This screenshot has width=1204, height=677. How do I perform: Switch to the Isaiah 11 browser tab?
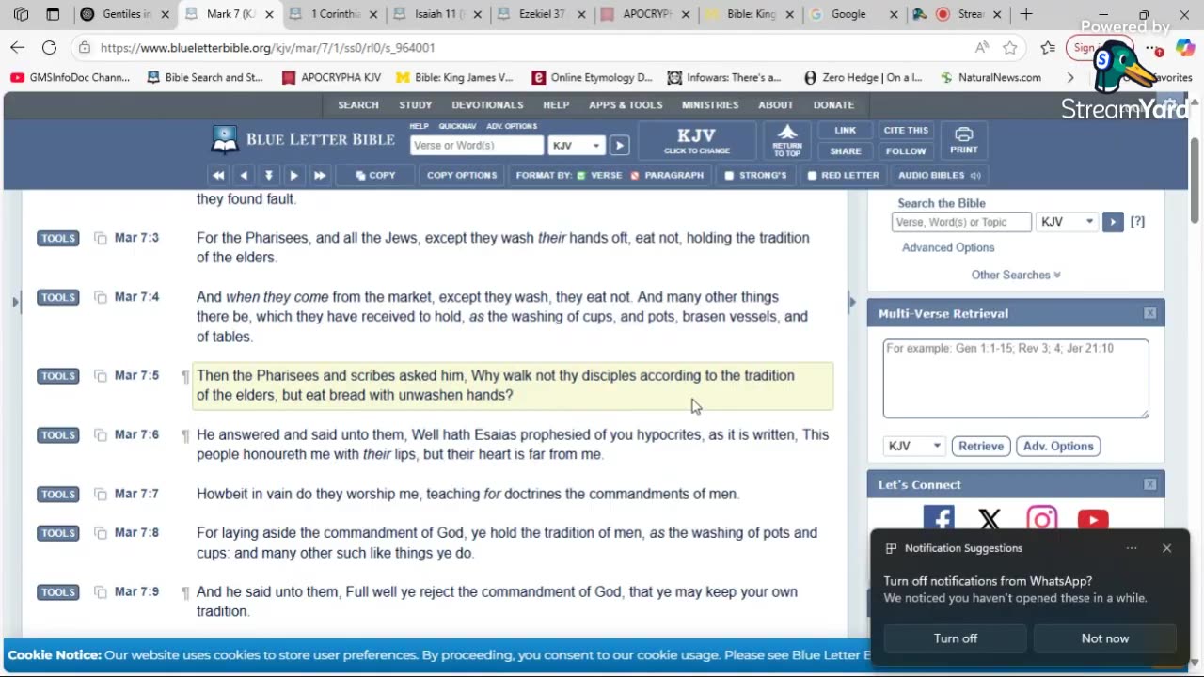point(437,14)
